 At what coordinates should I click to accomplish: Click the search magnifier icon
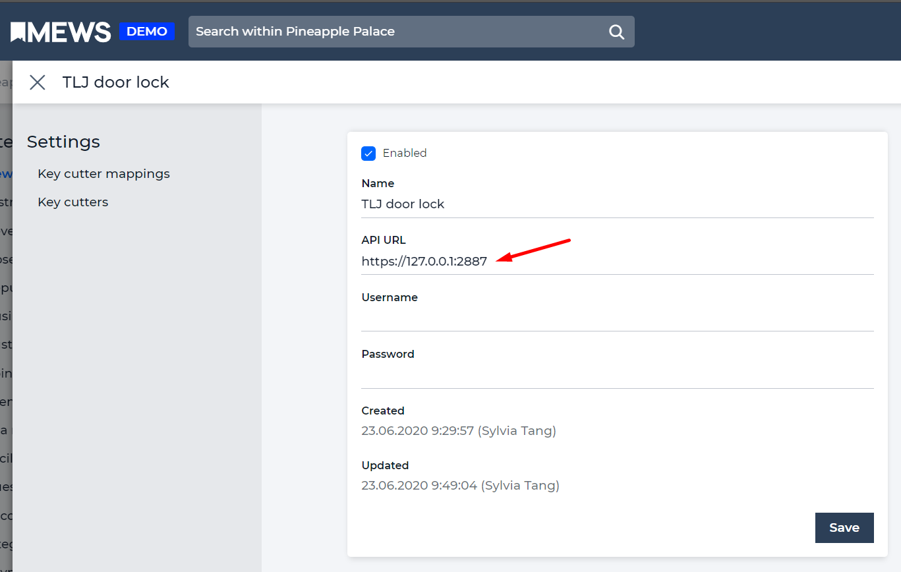616,32
